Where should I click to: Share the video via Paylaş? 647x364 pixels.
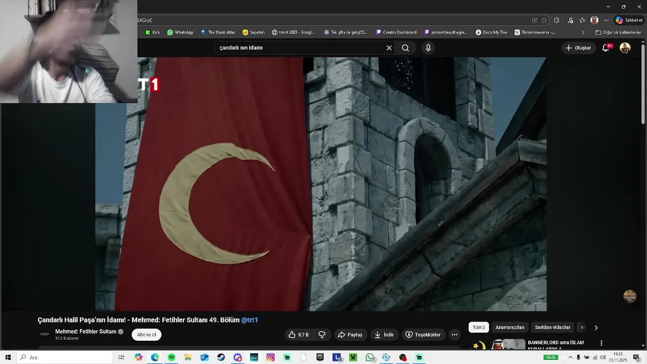point(350,335)
